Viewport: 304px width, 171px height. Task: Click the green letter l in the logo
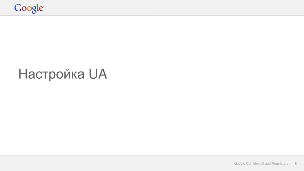tap(38, 7)
